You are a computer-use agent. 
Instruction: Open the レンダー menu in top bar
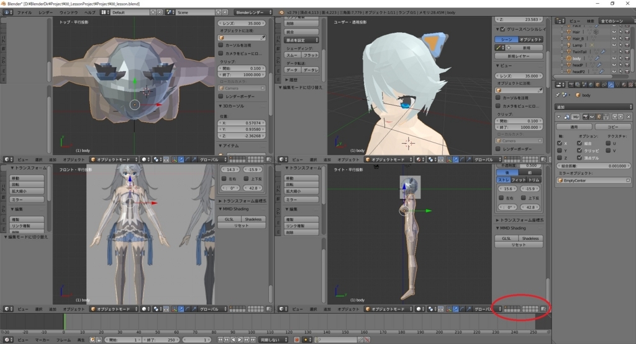coord(46,12)
